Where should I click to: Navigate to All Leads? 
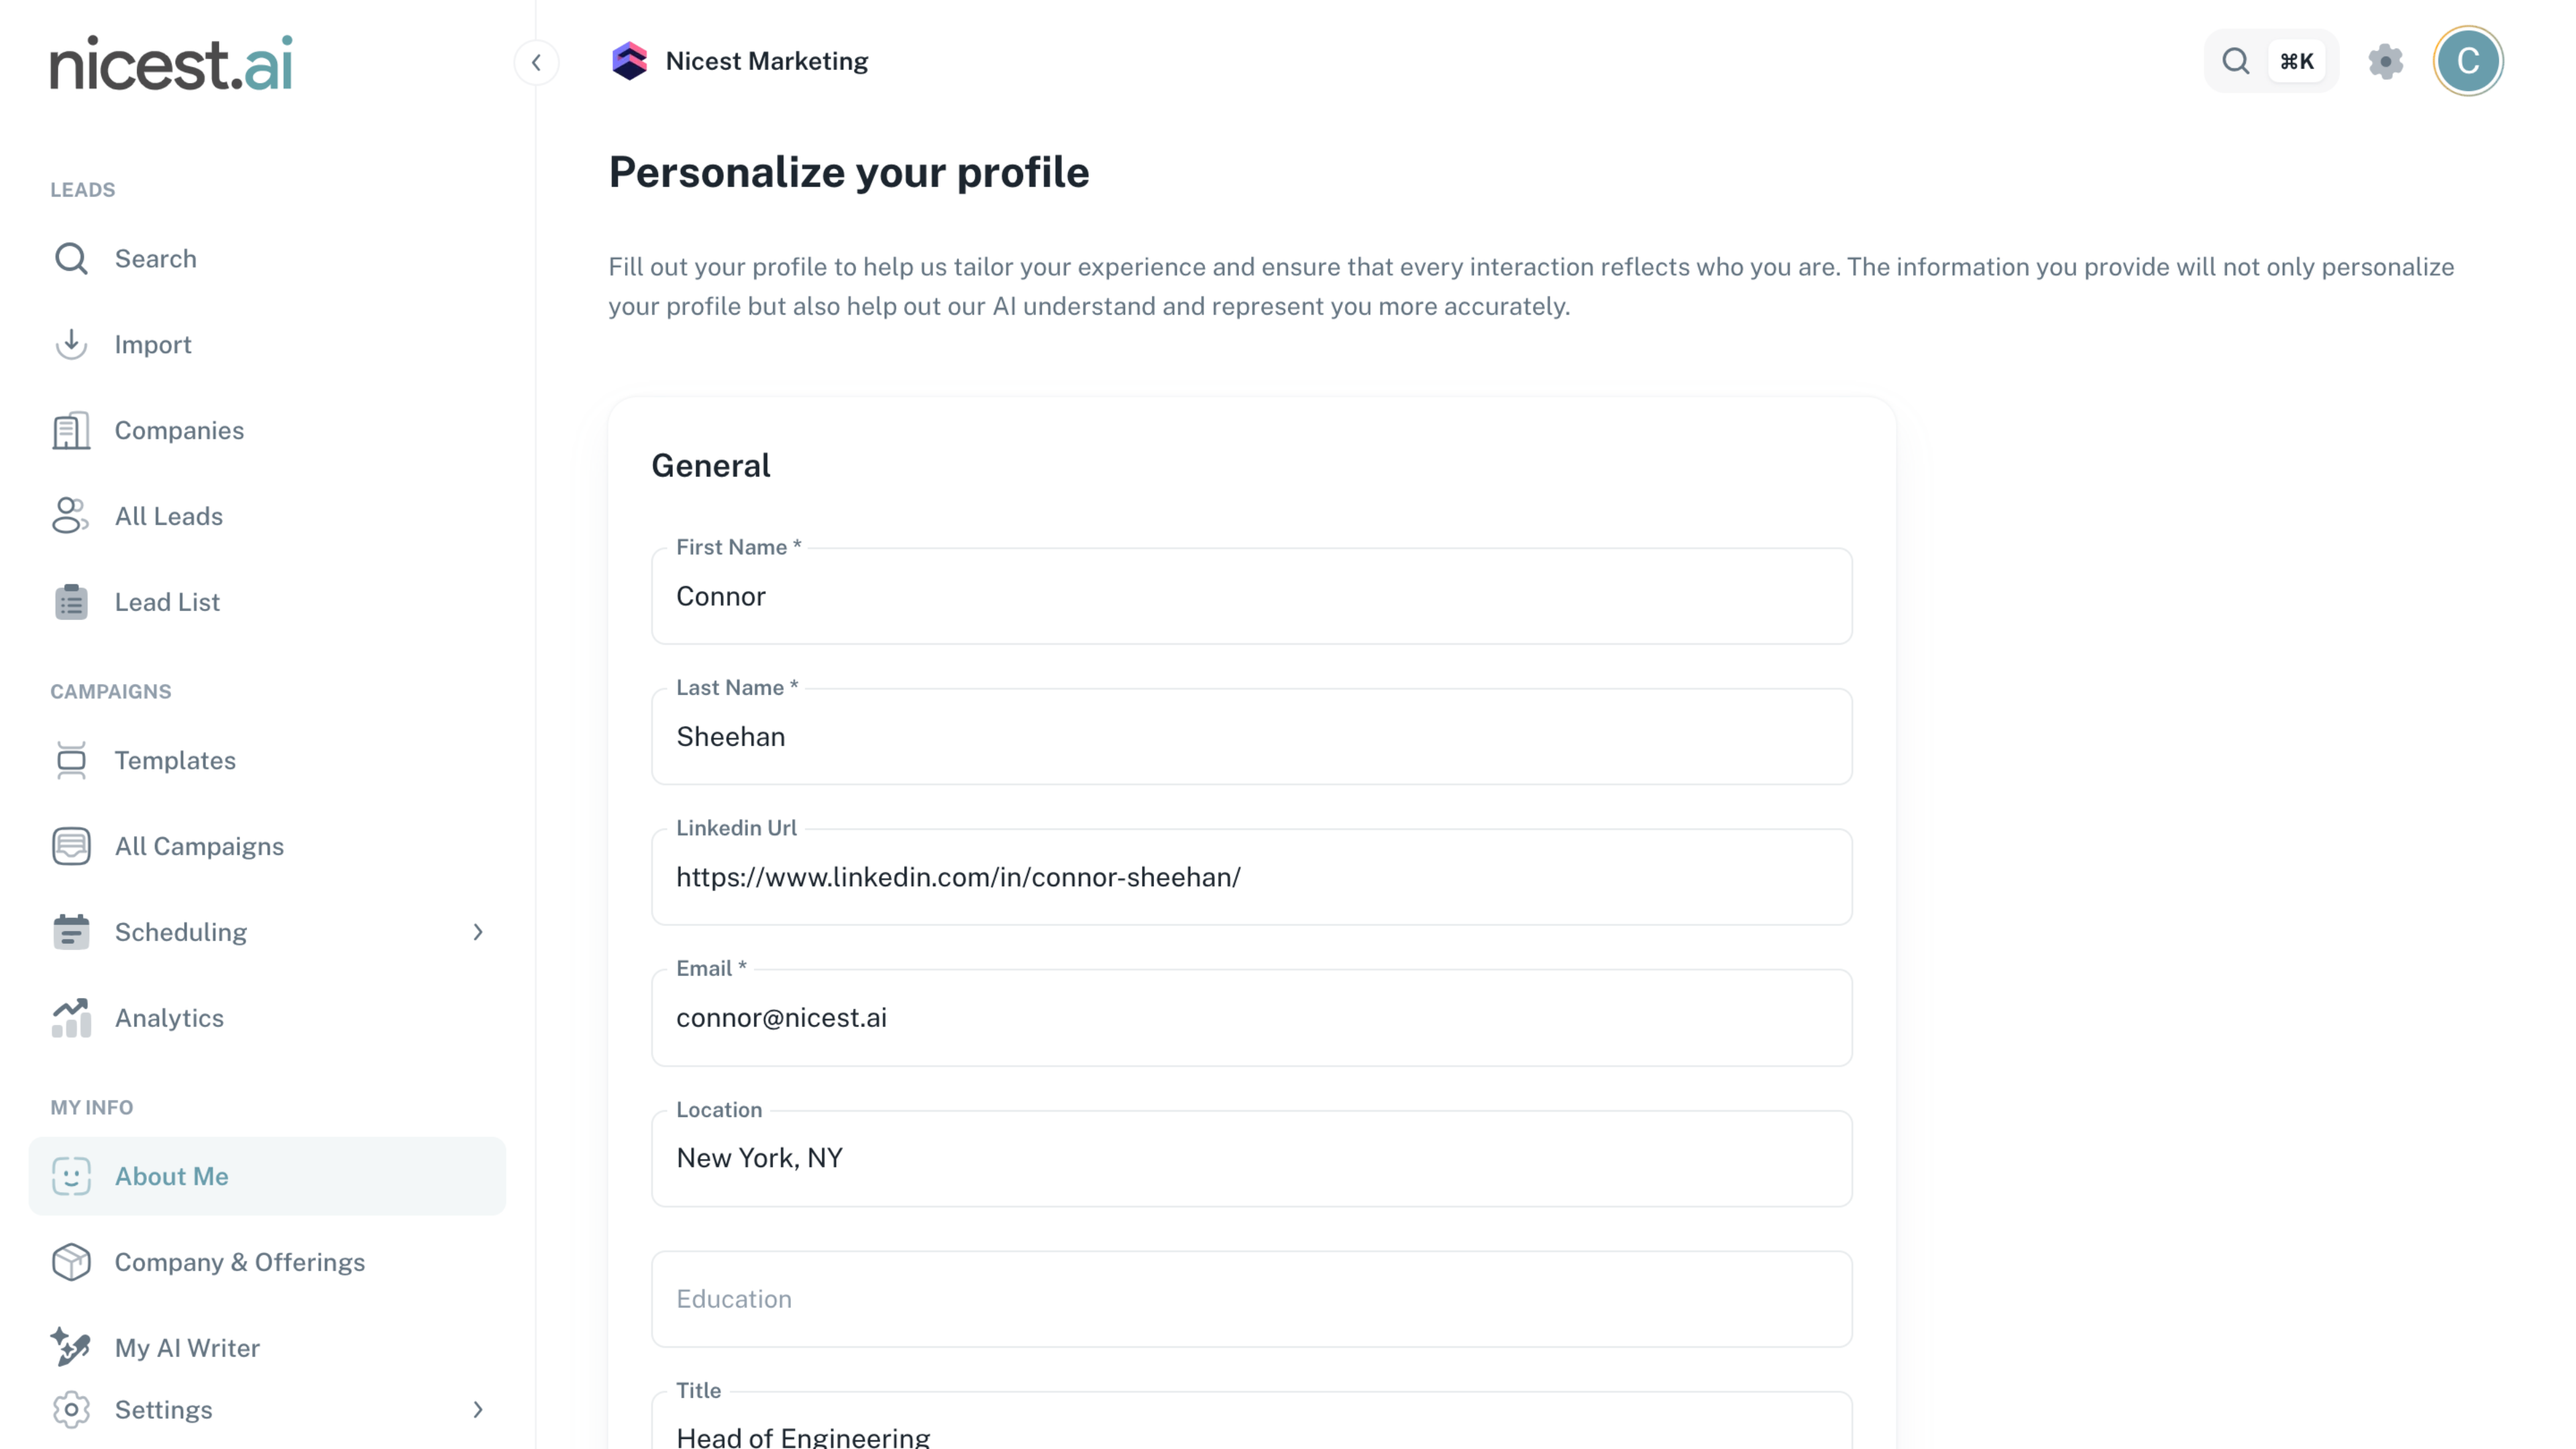[x=168, y=516]
